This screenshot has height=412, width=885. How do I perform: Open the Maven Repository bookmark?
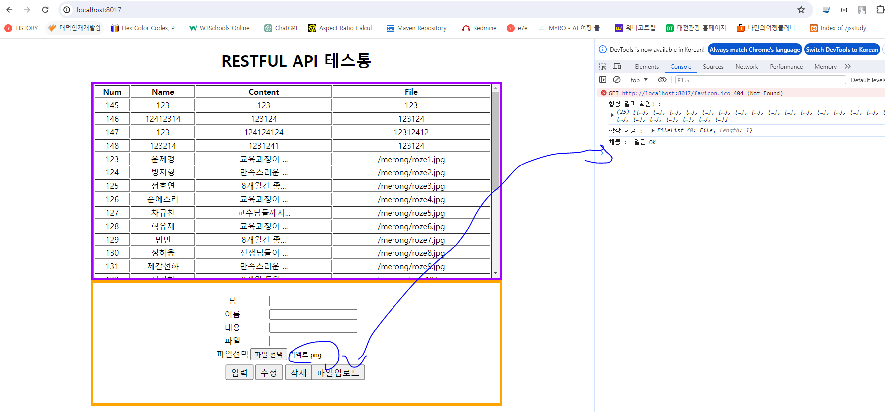click(x=419, y=28)
